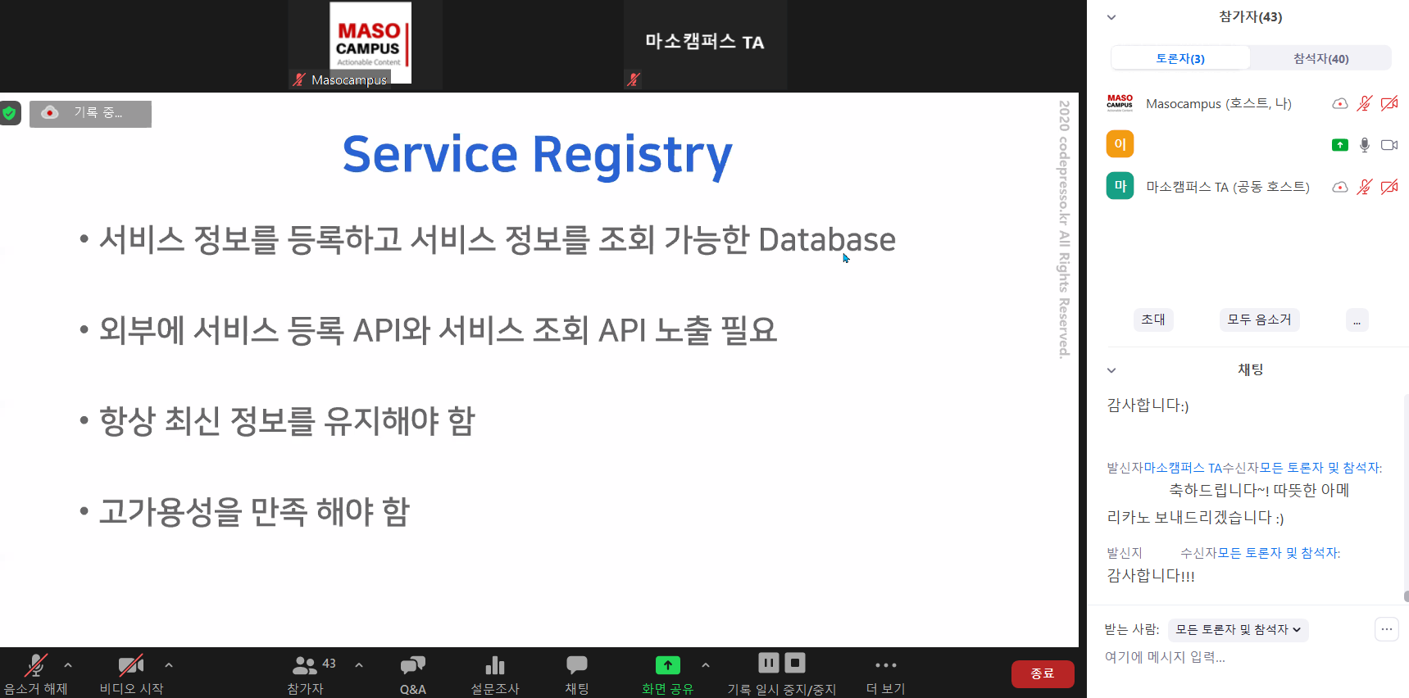Click the More (더 보기) toolbar icon

(x=885, y=665)
